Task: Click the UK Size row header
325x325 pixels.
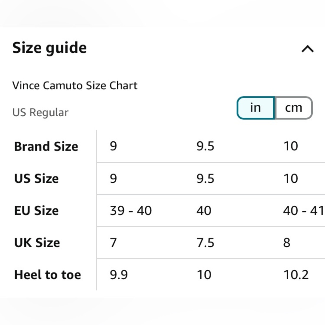Action: 37,242
